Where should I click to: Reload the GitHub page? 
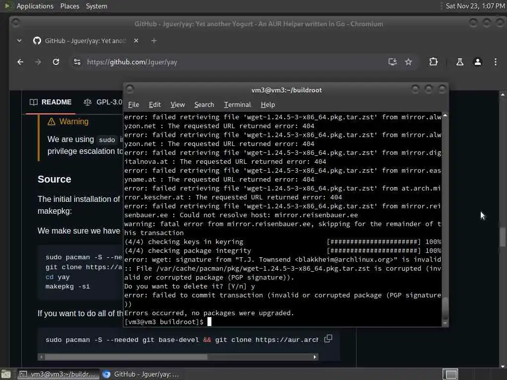click(56, 62)
